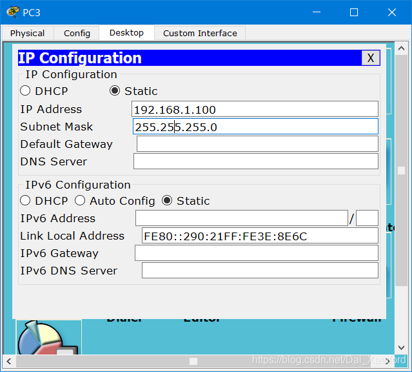
Task: Maximize the PC3 window
Action: [x=353, y=12]
